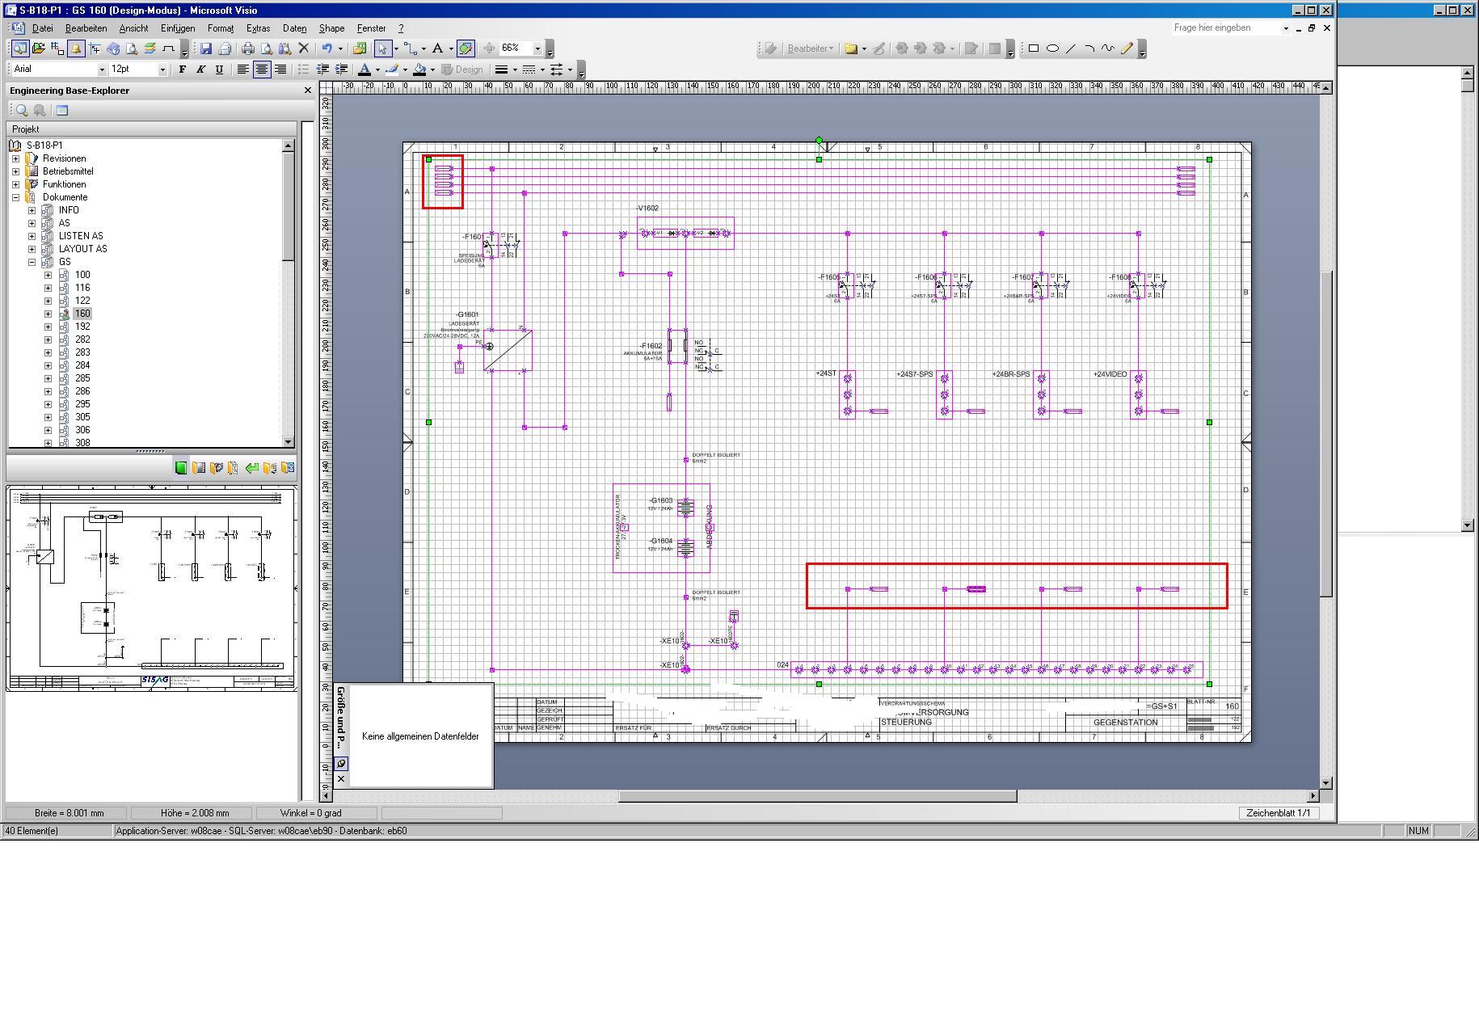The height and width of the screenshot is (1016, 1479).
Task: Open the New Comment sticky note icon
Action: (x=851, y=48)
